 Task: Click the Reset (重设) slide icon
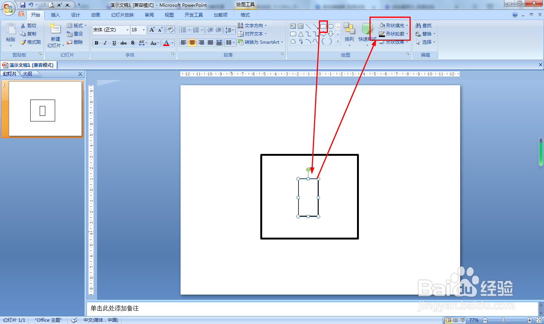pyautogui.click(x=70, y=34)
